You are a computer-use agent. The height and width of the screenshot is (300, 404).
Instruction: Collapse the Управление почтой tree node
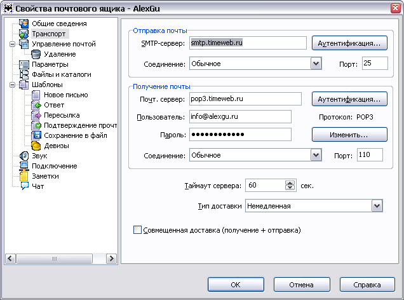12,44
